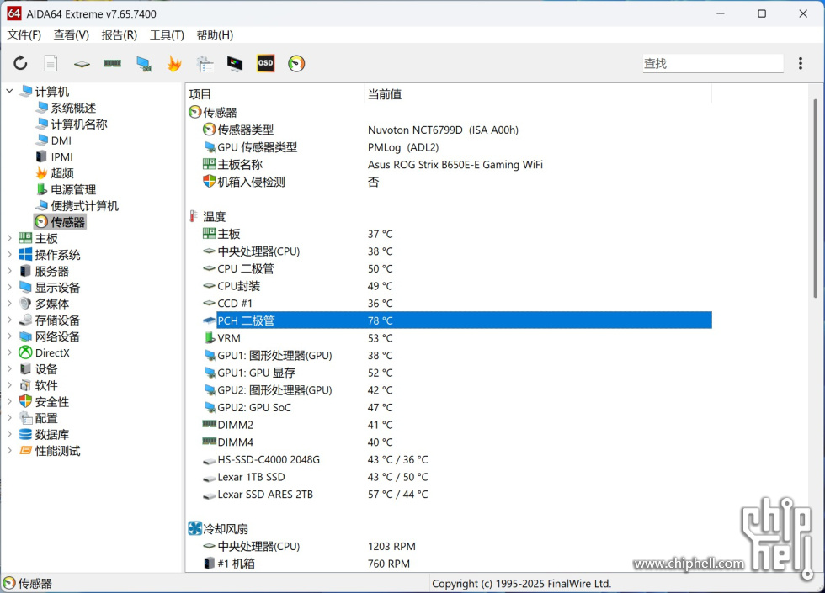This screenshot has height=593, width=825.
Task: Select the 安全性 tree item
Action: 44,402
